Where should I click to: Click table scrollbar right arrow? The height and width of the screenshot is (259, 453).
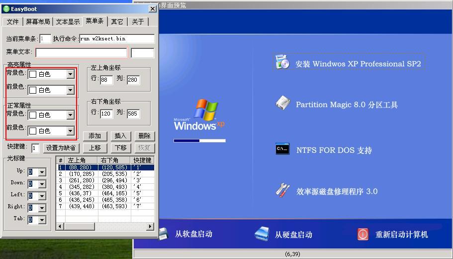click(150, 226)
